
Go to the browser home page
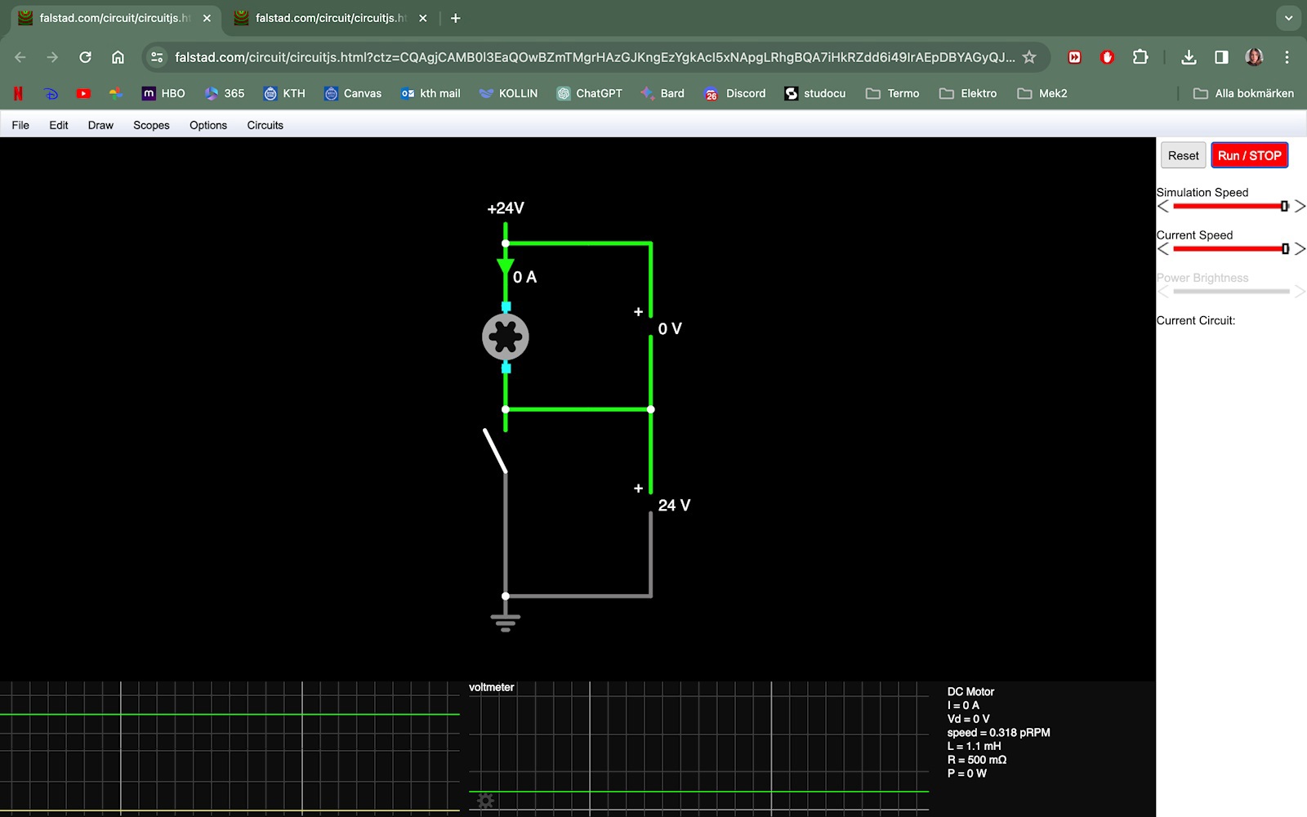coord(118,57)
